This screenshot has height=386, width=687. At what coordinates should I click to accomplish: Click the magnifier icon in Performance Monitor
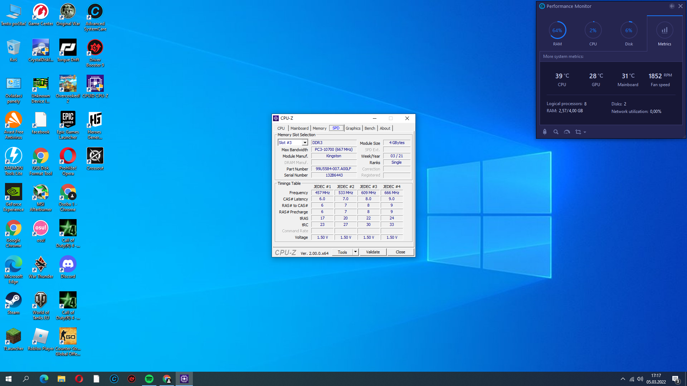tap(556, 132)
